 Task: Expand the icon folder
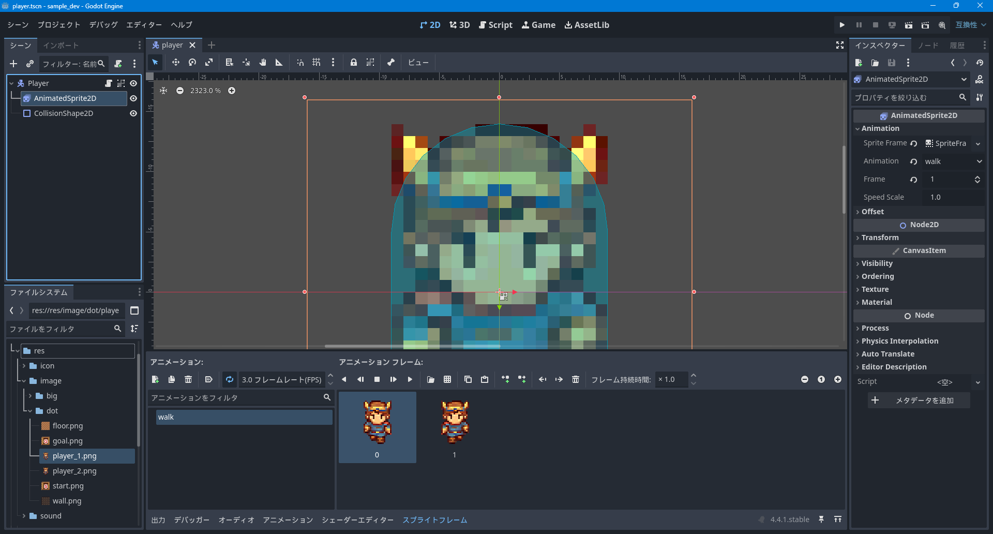pos(24,366)
